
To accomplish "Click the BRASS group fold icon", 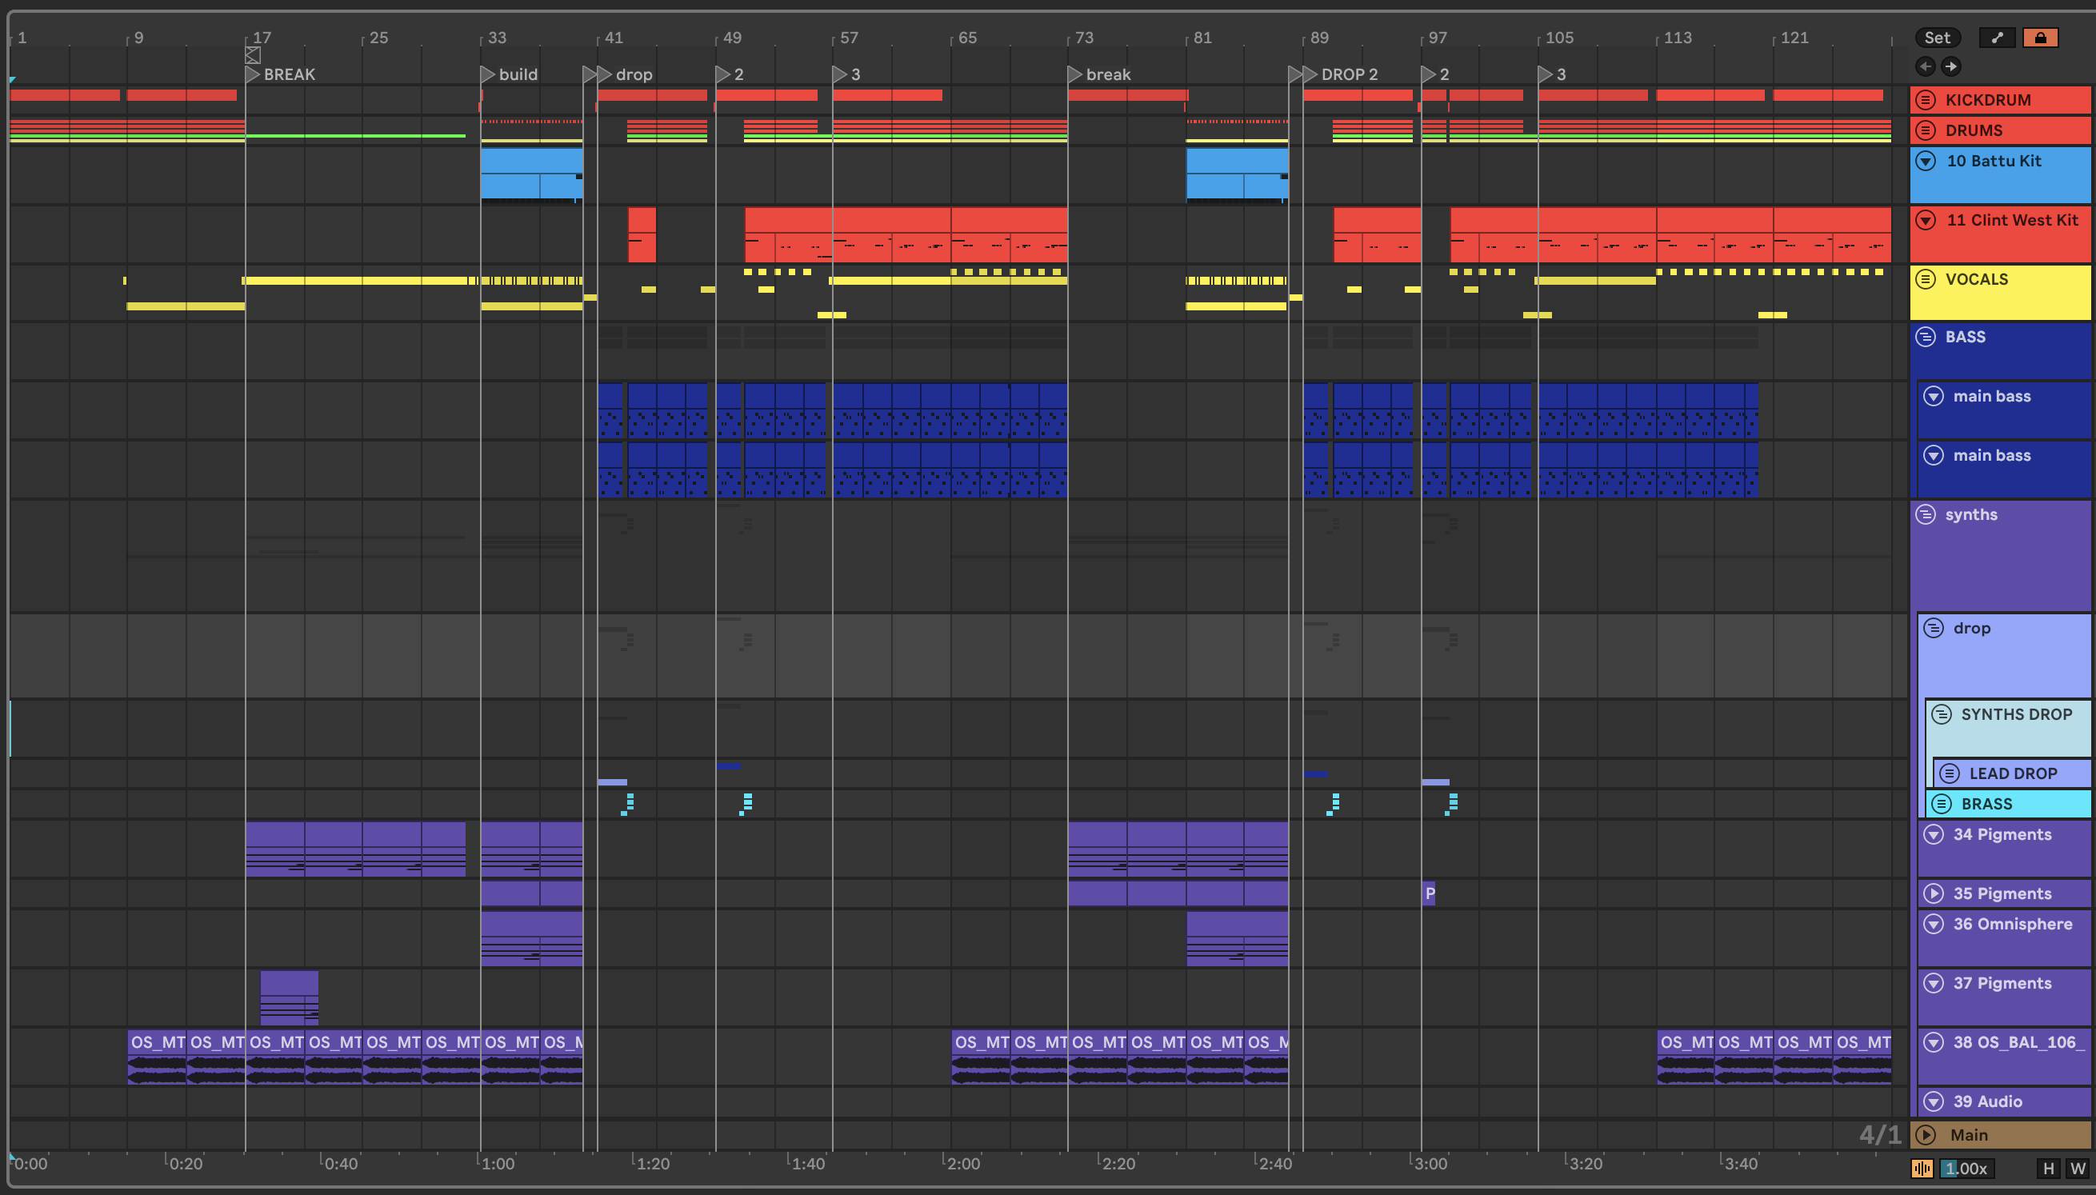I will 1941,804.
